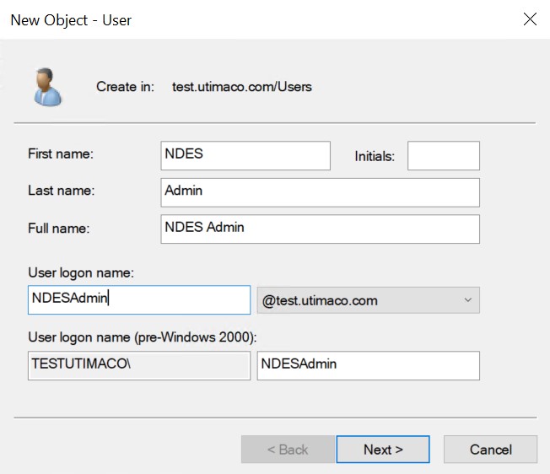Viewport: 550px width, 474px height.
Task: Click the Next > button
Action: (x=383, y=449)
